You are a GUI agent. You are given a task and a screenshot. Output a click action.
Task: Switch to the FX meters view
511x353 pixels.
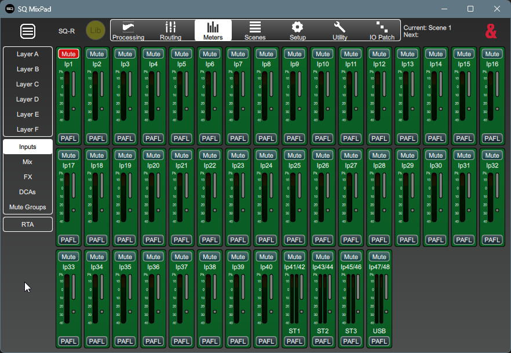click(x=28, y=177)
